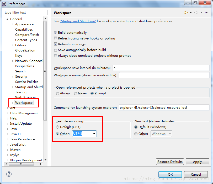The height and width of the screenshot is (184, 213).
Task: Click the tree horizontal scrollbar thumb
Action: [21, 164]
